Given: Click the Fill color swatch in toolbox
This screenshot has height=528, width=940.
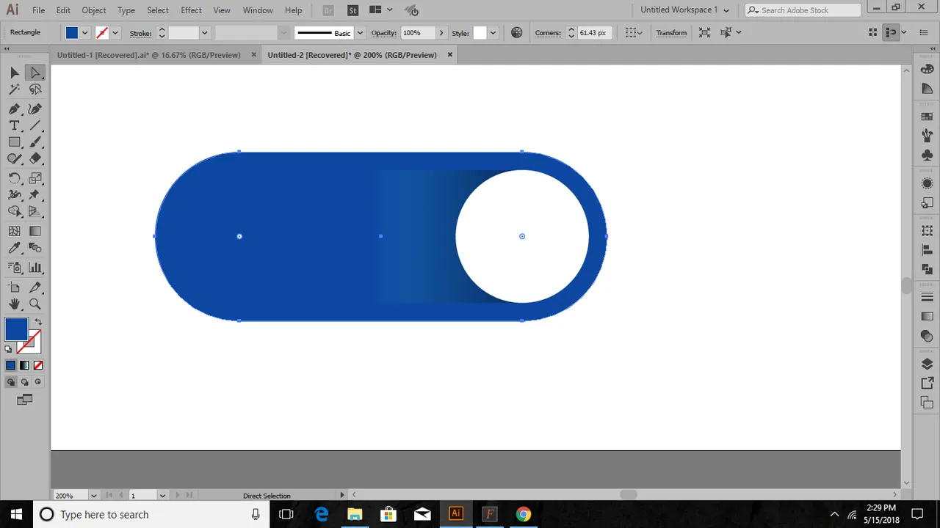Looking at the screenshot, I should click(16, 329).
